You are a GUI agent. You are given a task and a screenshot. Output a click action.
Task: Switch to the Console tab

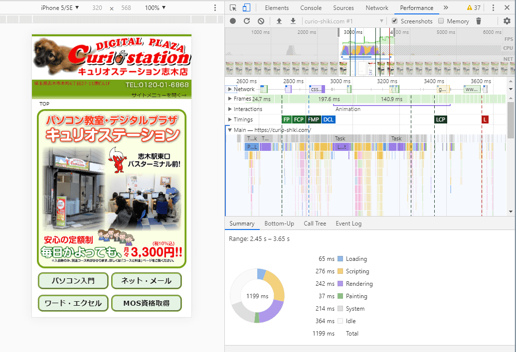[x=311, y=7]
